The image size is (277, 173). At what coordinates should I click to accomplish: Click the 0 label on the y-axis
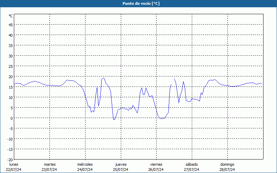[11, 118]
